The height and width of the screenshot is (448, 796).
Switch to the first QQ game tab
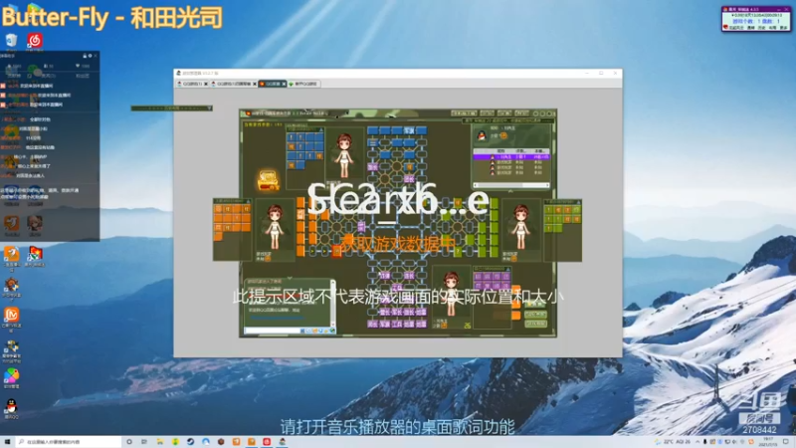192,84
